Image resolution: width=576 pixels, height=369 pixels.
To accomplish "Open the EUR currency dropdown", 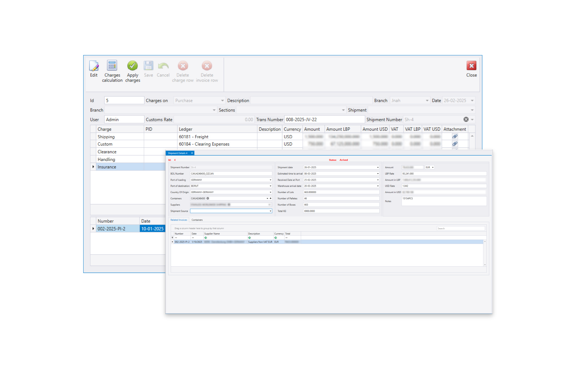I will pyautogui.click(x=433, y=167).
